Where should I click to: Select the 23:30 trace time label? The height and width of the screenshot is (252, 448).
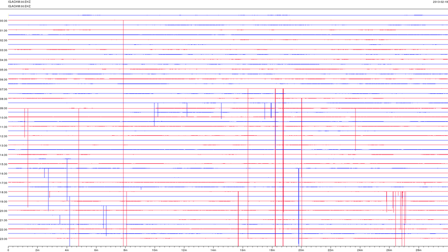tap(3, 239)
